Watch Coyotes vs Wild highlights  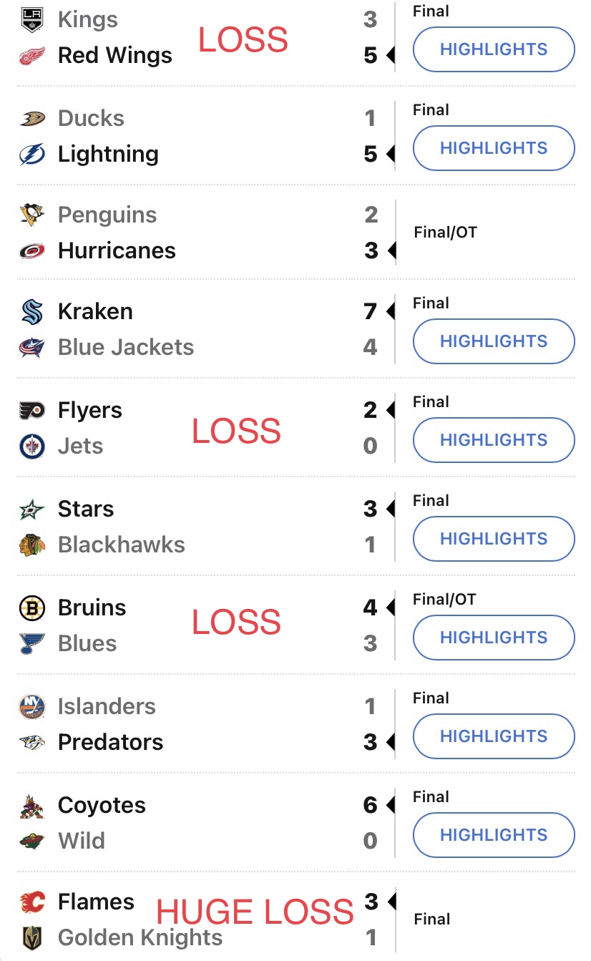(494, 835)
